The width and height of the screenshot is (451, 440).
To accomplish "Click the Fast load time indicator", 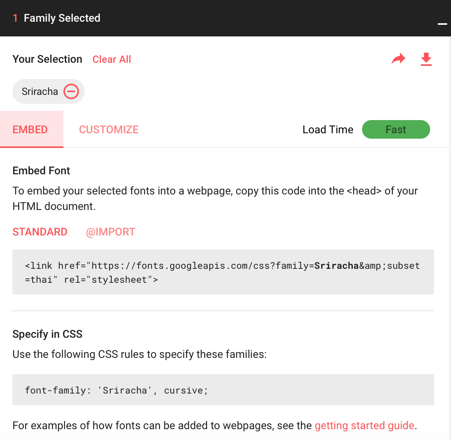I will click(396, 129).
